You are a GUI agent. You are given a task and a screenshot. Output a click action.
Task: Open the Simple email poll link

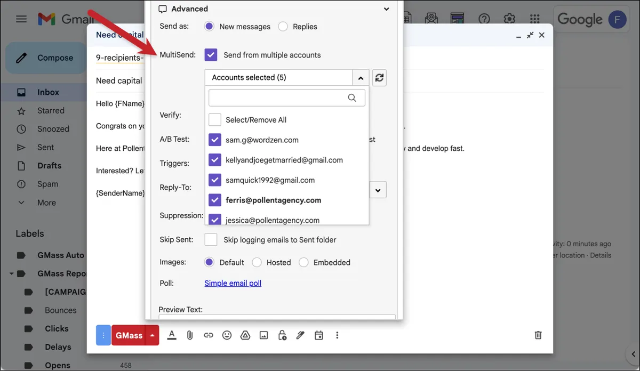pyautogui.click(x=233, y=283)
